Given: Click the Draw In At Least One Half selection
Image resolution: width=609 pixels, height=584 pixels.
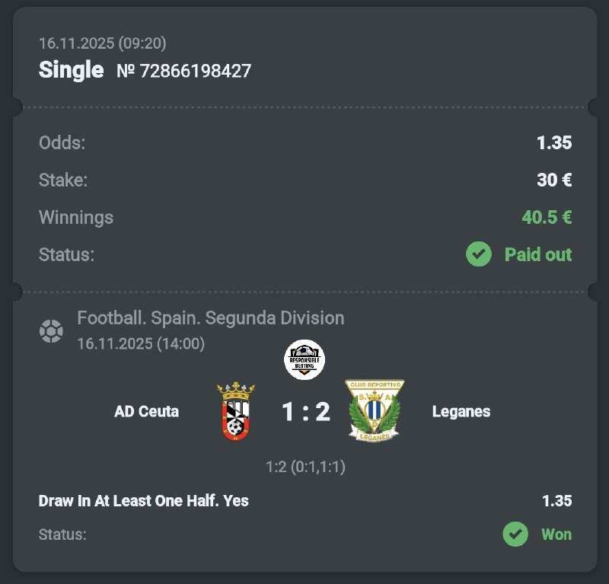Looking at the screenshot, I should pos(144,501).
